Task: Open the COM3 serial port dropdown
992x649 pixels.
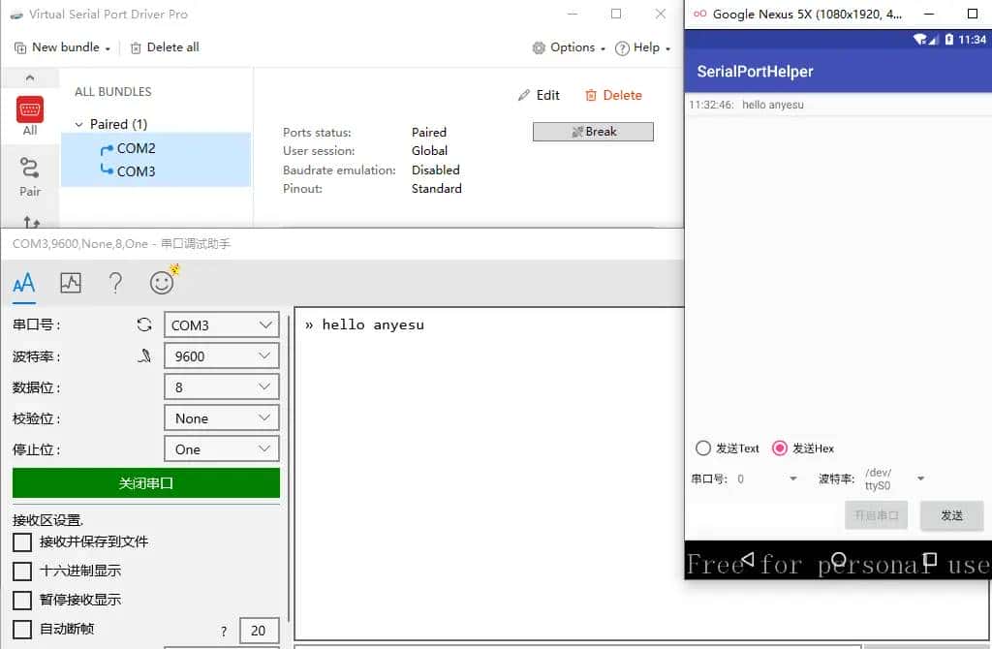Action: click(x=221, y=325)
